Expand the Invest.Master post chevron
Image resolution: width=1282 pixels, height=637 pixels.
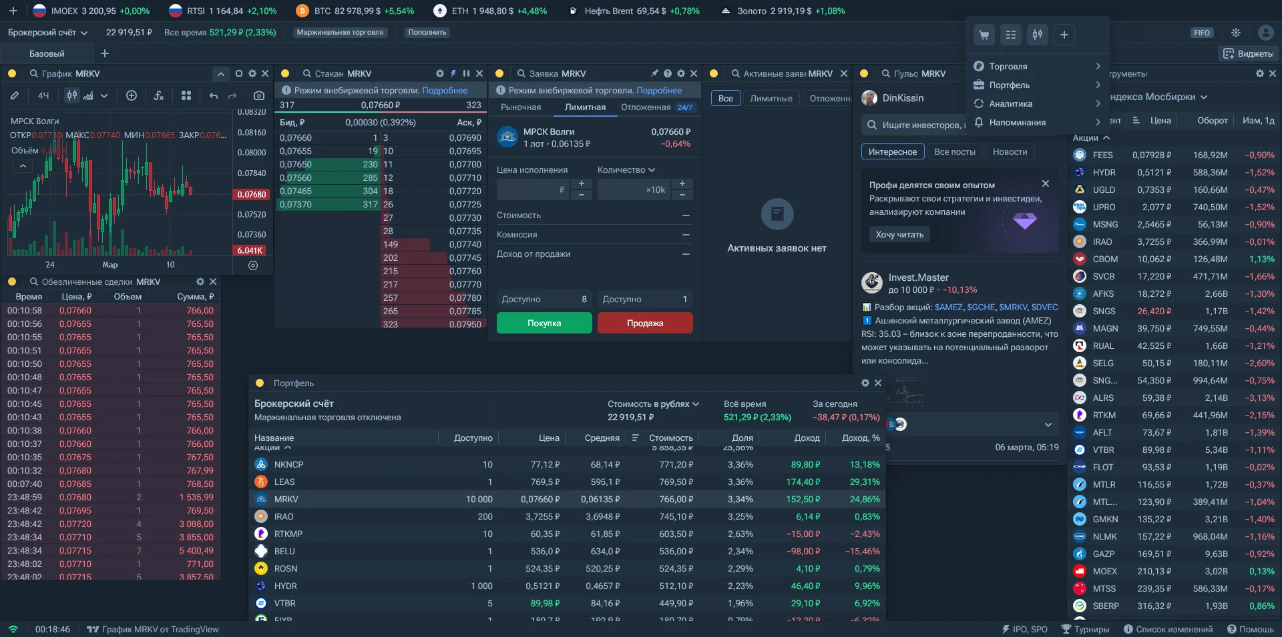pos(1048,425)
